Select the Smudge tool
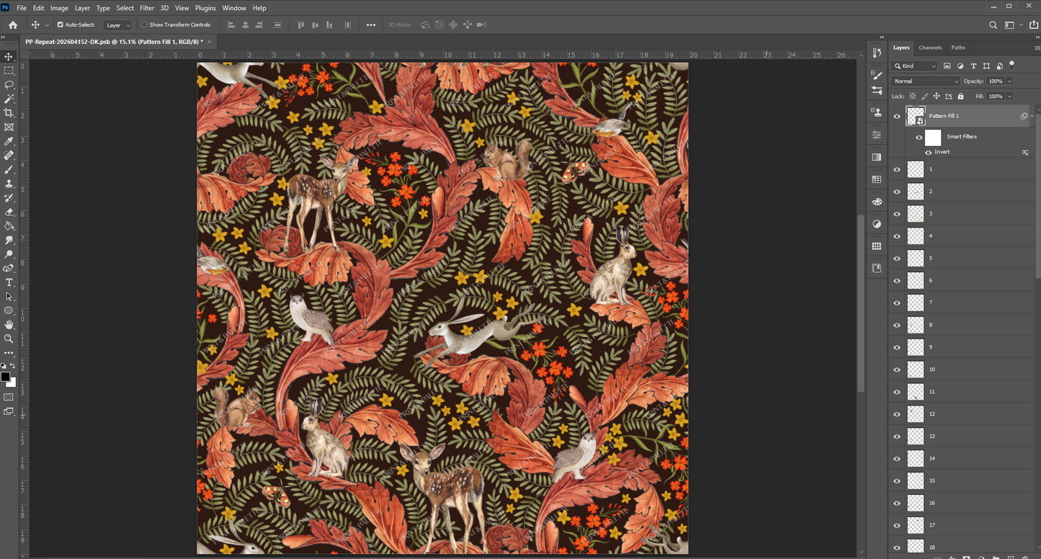This screenshot has width=1041, height=559. click(9, 240)
